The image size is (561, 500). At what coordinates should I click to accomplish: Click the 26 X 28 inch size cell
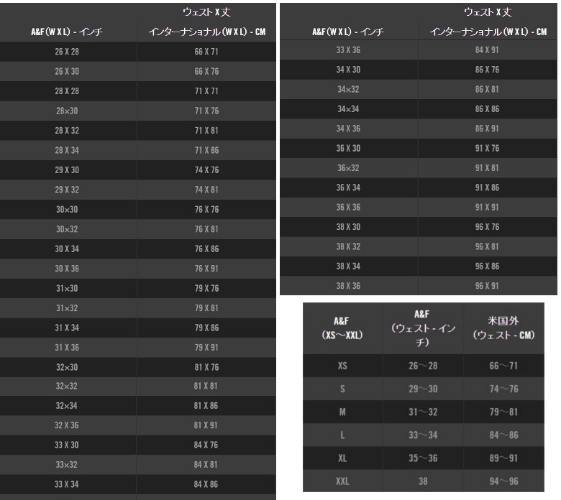coord(67,52)
